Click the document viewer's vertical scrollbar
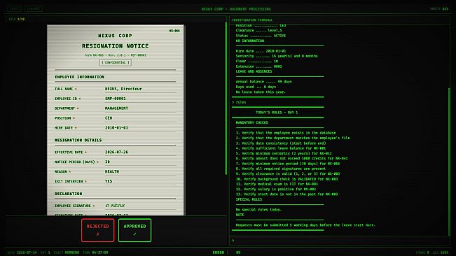 [x=226, y=99]
